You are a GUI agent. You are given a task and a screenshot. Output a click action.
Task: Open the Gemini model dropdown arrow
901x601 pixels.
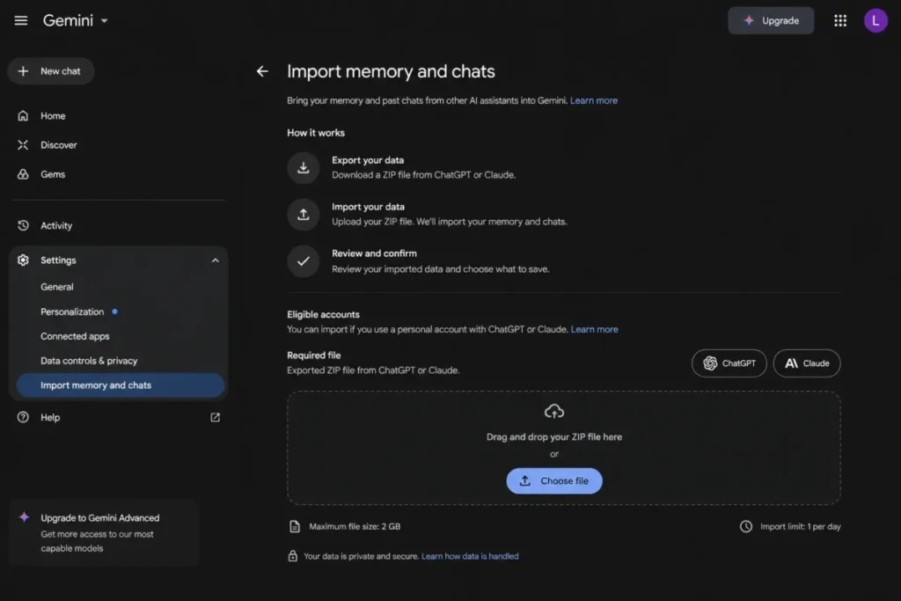(104, 21)
